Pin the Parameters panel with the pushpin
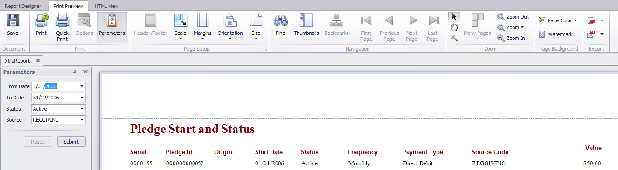The height and width of the screenshot is (170, 618). 75,72
